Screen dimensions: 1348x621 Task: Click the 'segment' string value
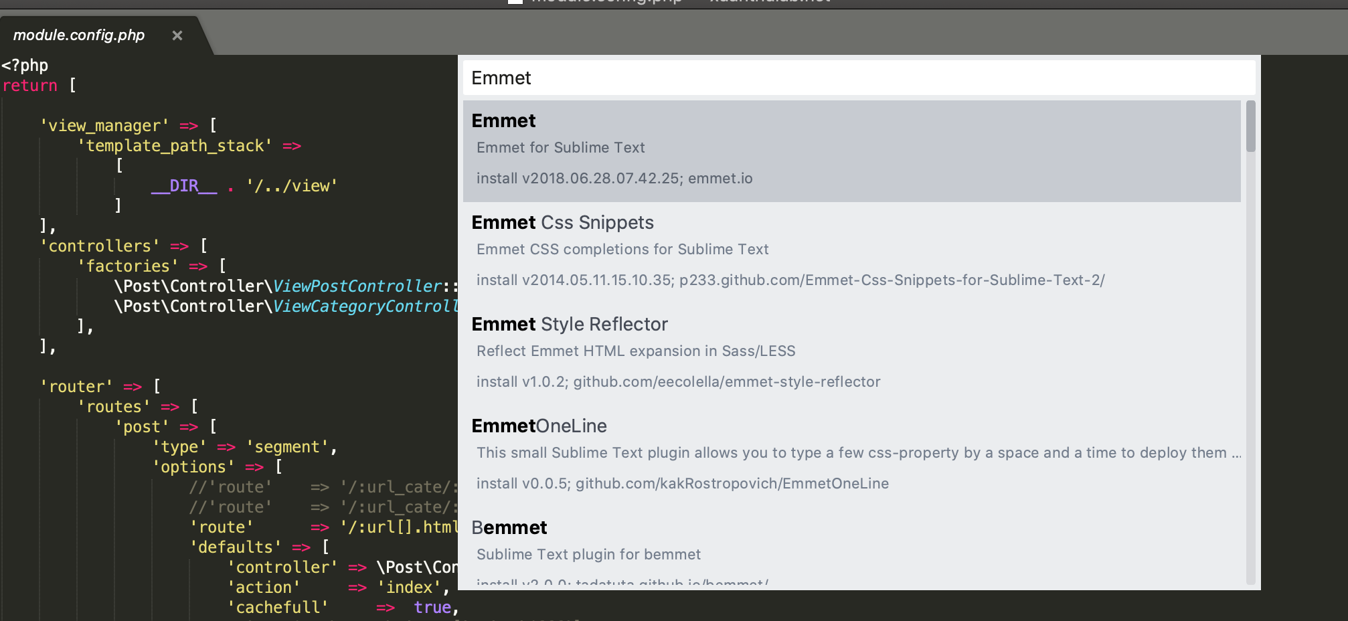pos(287,447)
